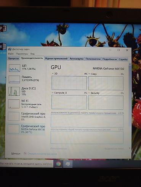Open the Файл menu

11,54
